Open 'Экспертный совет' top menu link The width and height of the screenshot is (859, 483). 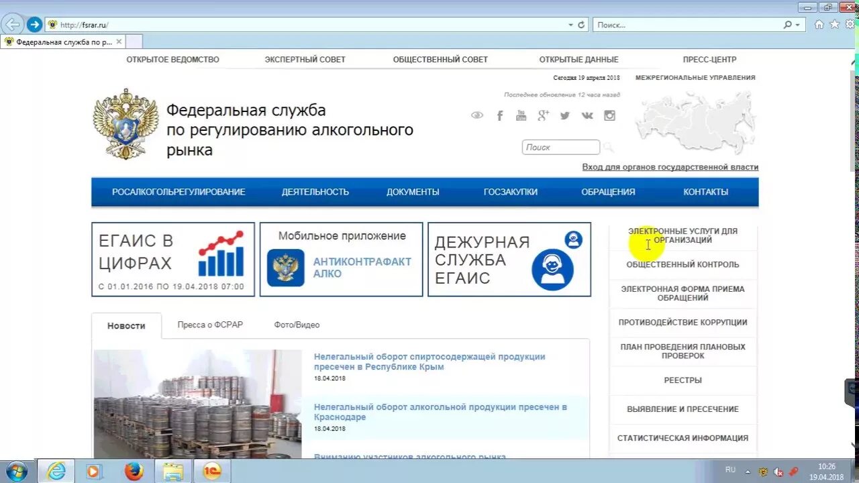click(x=305, y=60)
